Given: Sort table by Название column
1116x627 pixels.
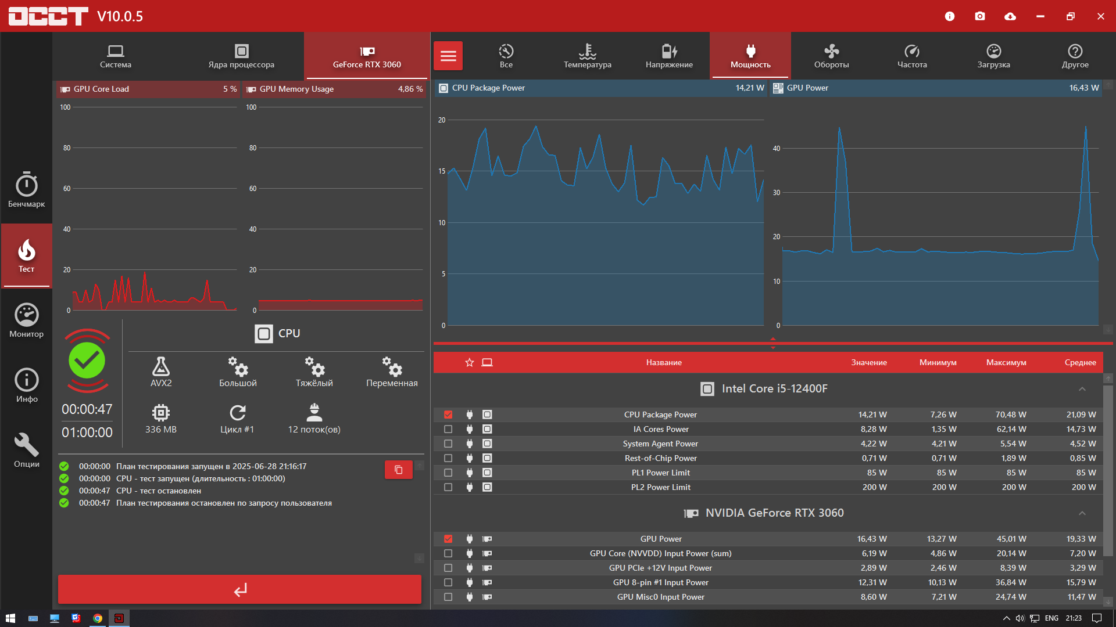Looking at the screenshot, I should 664,362.
